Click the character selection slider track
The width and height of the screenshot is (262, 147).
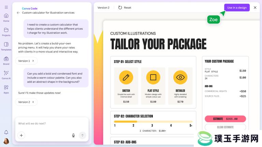tap(153, 122)
